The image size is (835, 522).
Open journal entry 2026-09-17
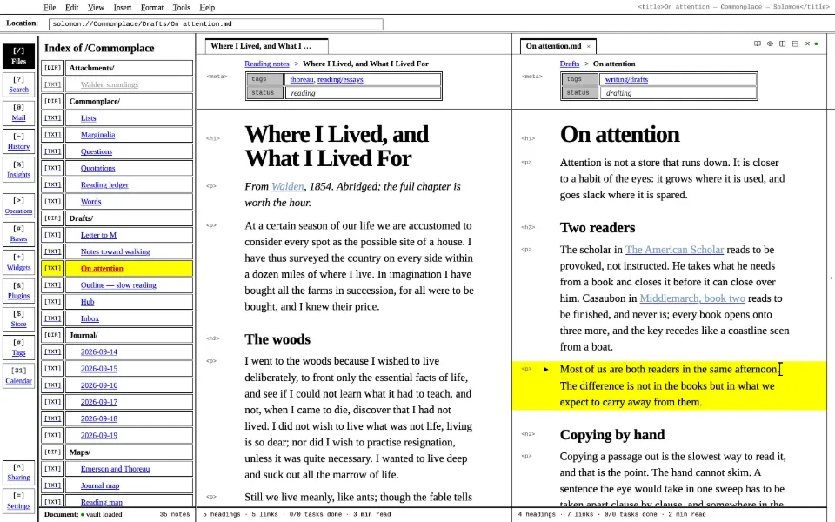click(x=99, y=402)
